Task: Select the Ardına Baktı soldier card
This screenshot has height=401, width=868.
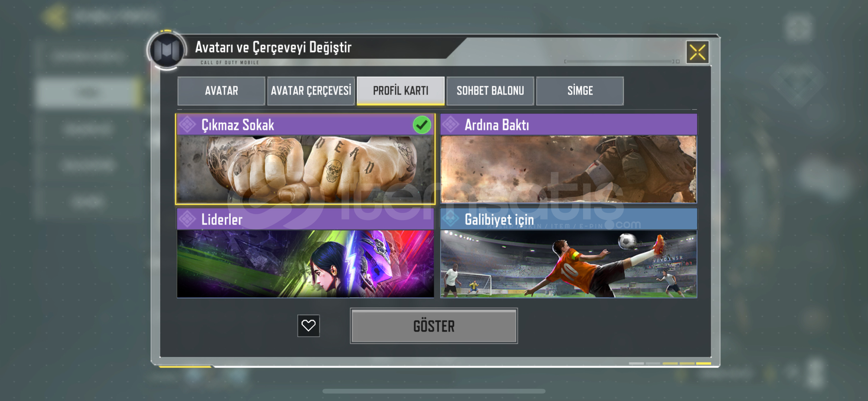Action: point(569,159)
